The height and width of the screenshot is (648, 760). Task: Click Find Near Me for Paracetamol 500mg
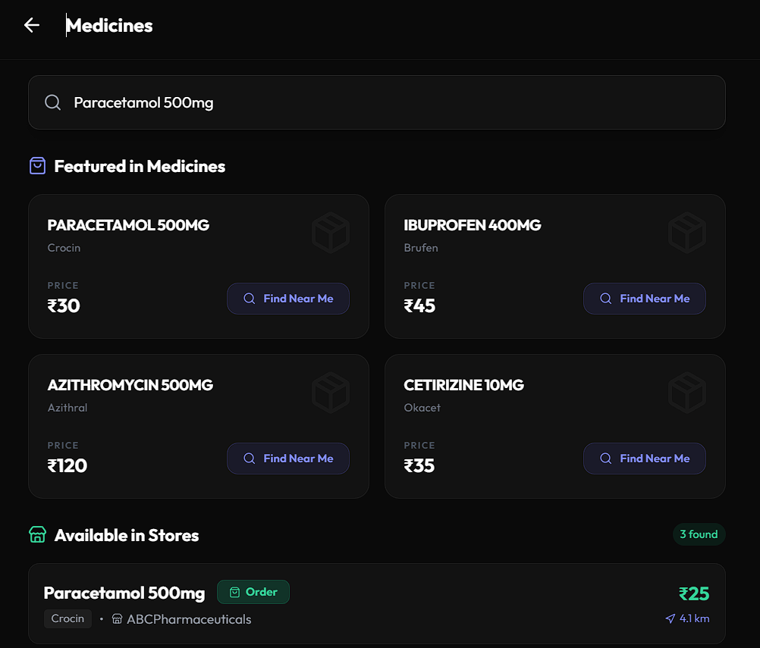pos(288,299)
